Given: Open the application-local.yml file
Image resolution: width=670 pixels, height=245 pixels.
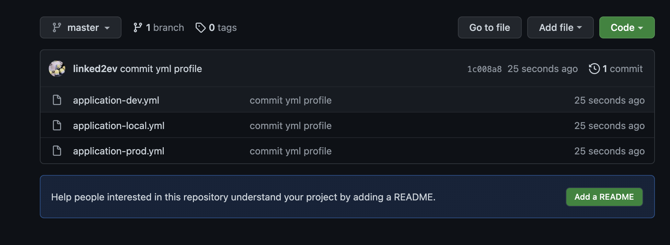Looking at the screenshot, I should [x=119, y=126].
